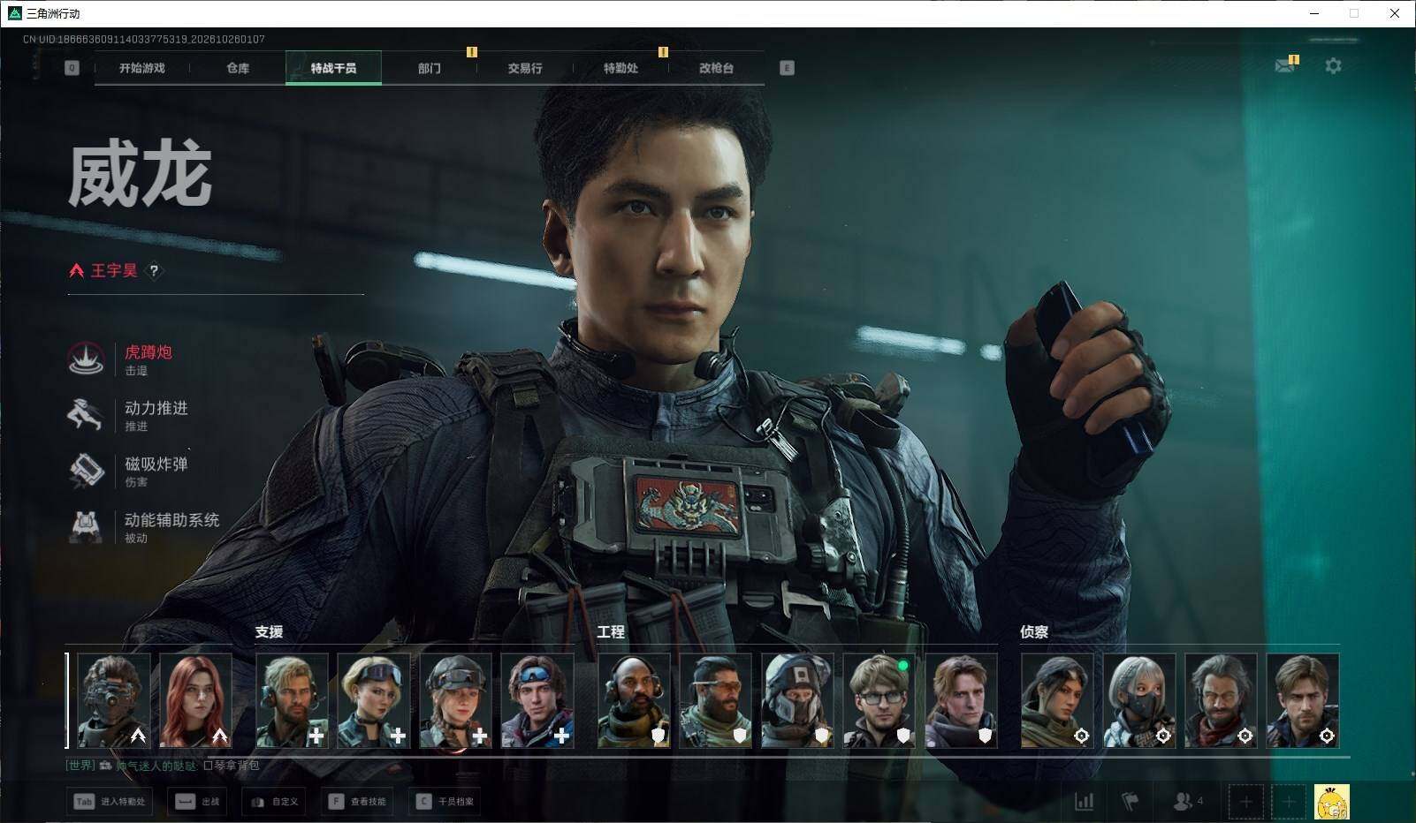Click the 查看技能 button

pos(357,802)
